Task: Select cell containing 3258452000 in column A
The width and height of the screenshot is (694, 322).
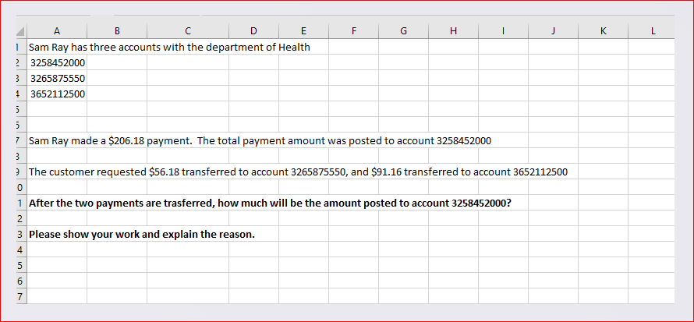Action: [x=57, y=62]
